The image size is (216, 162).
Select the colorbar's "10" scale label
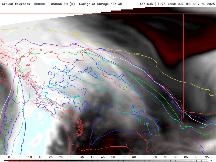[x=30, y=157]
